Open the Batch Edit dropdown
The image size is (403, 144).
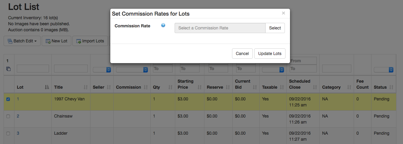pyautogui.click(x=22, y=41)
